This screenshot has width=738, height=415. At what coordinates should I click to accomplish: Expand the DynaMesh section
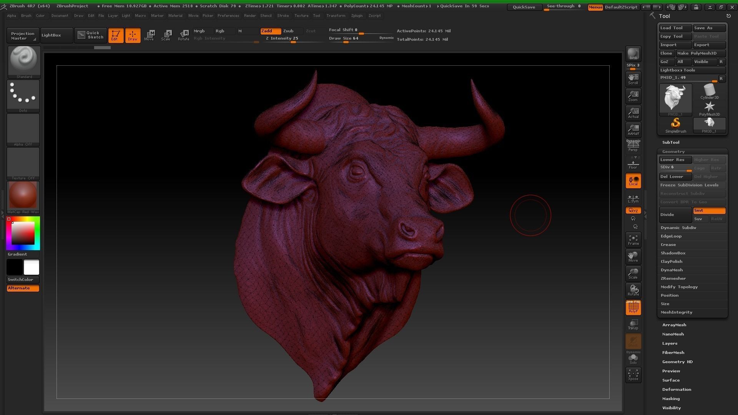click(x=672, y=270)
